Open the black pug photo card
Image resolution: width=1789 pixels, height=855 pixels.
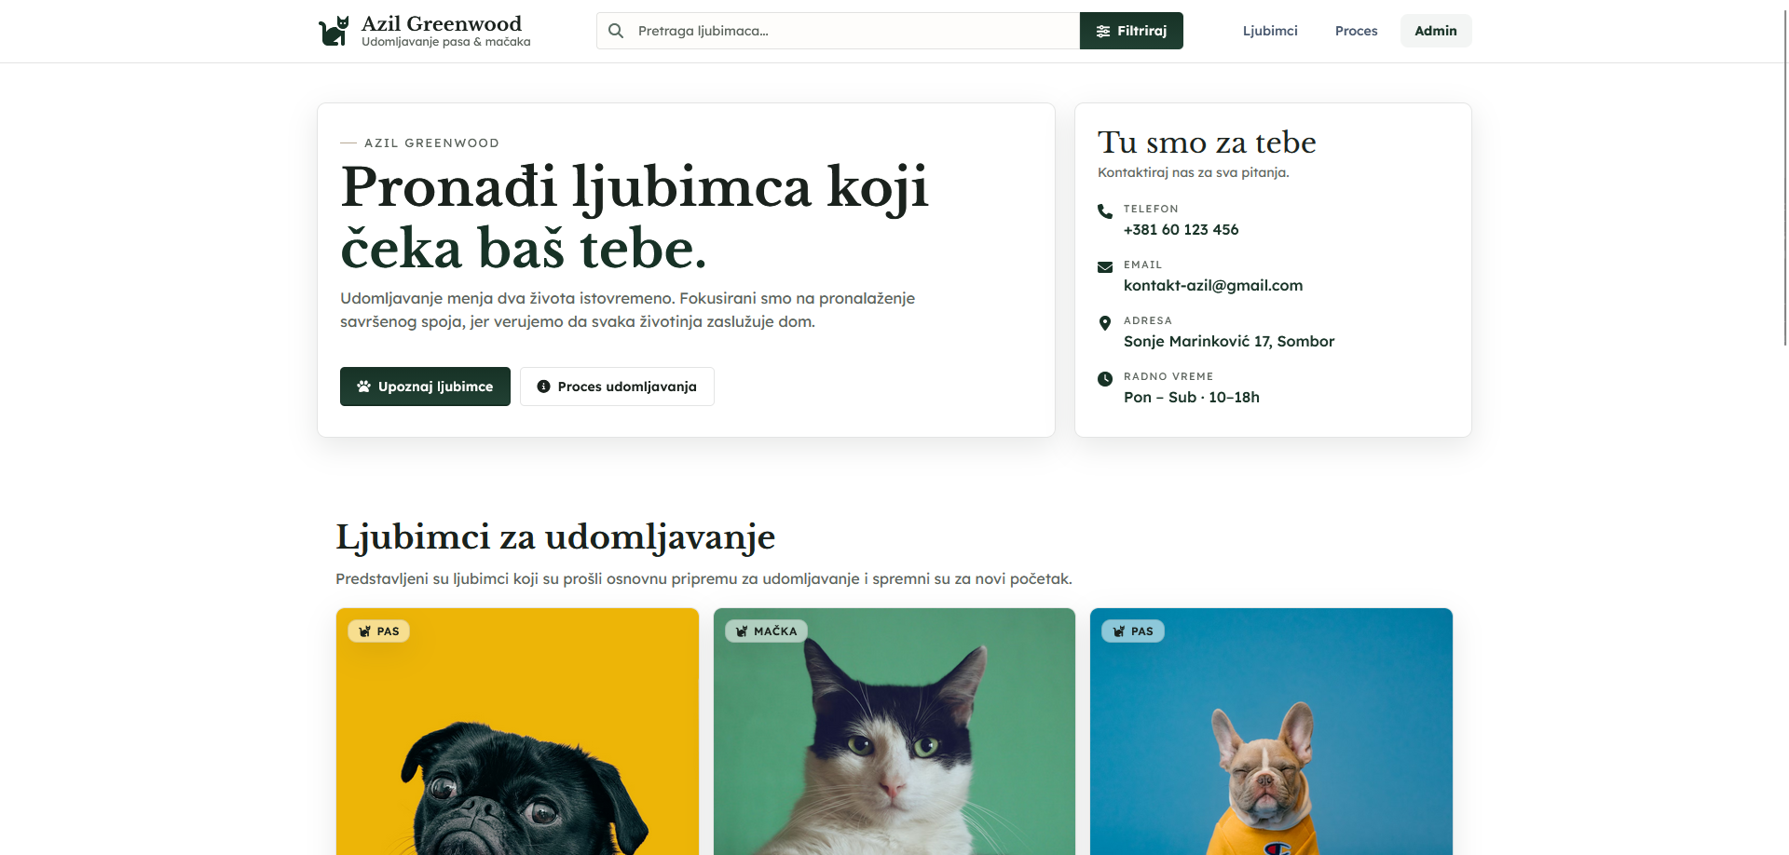pyautogui.click(x=517, y=732)
